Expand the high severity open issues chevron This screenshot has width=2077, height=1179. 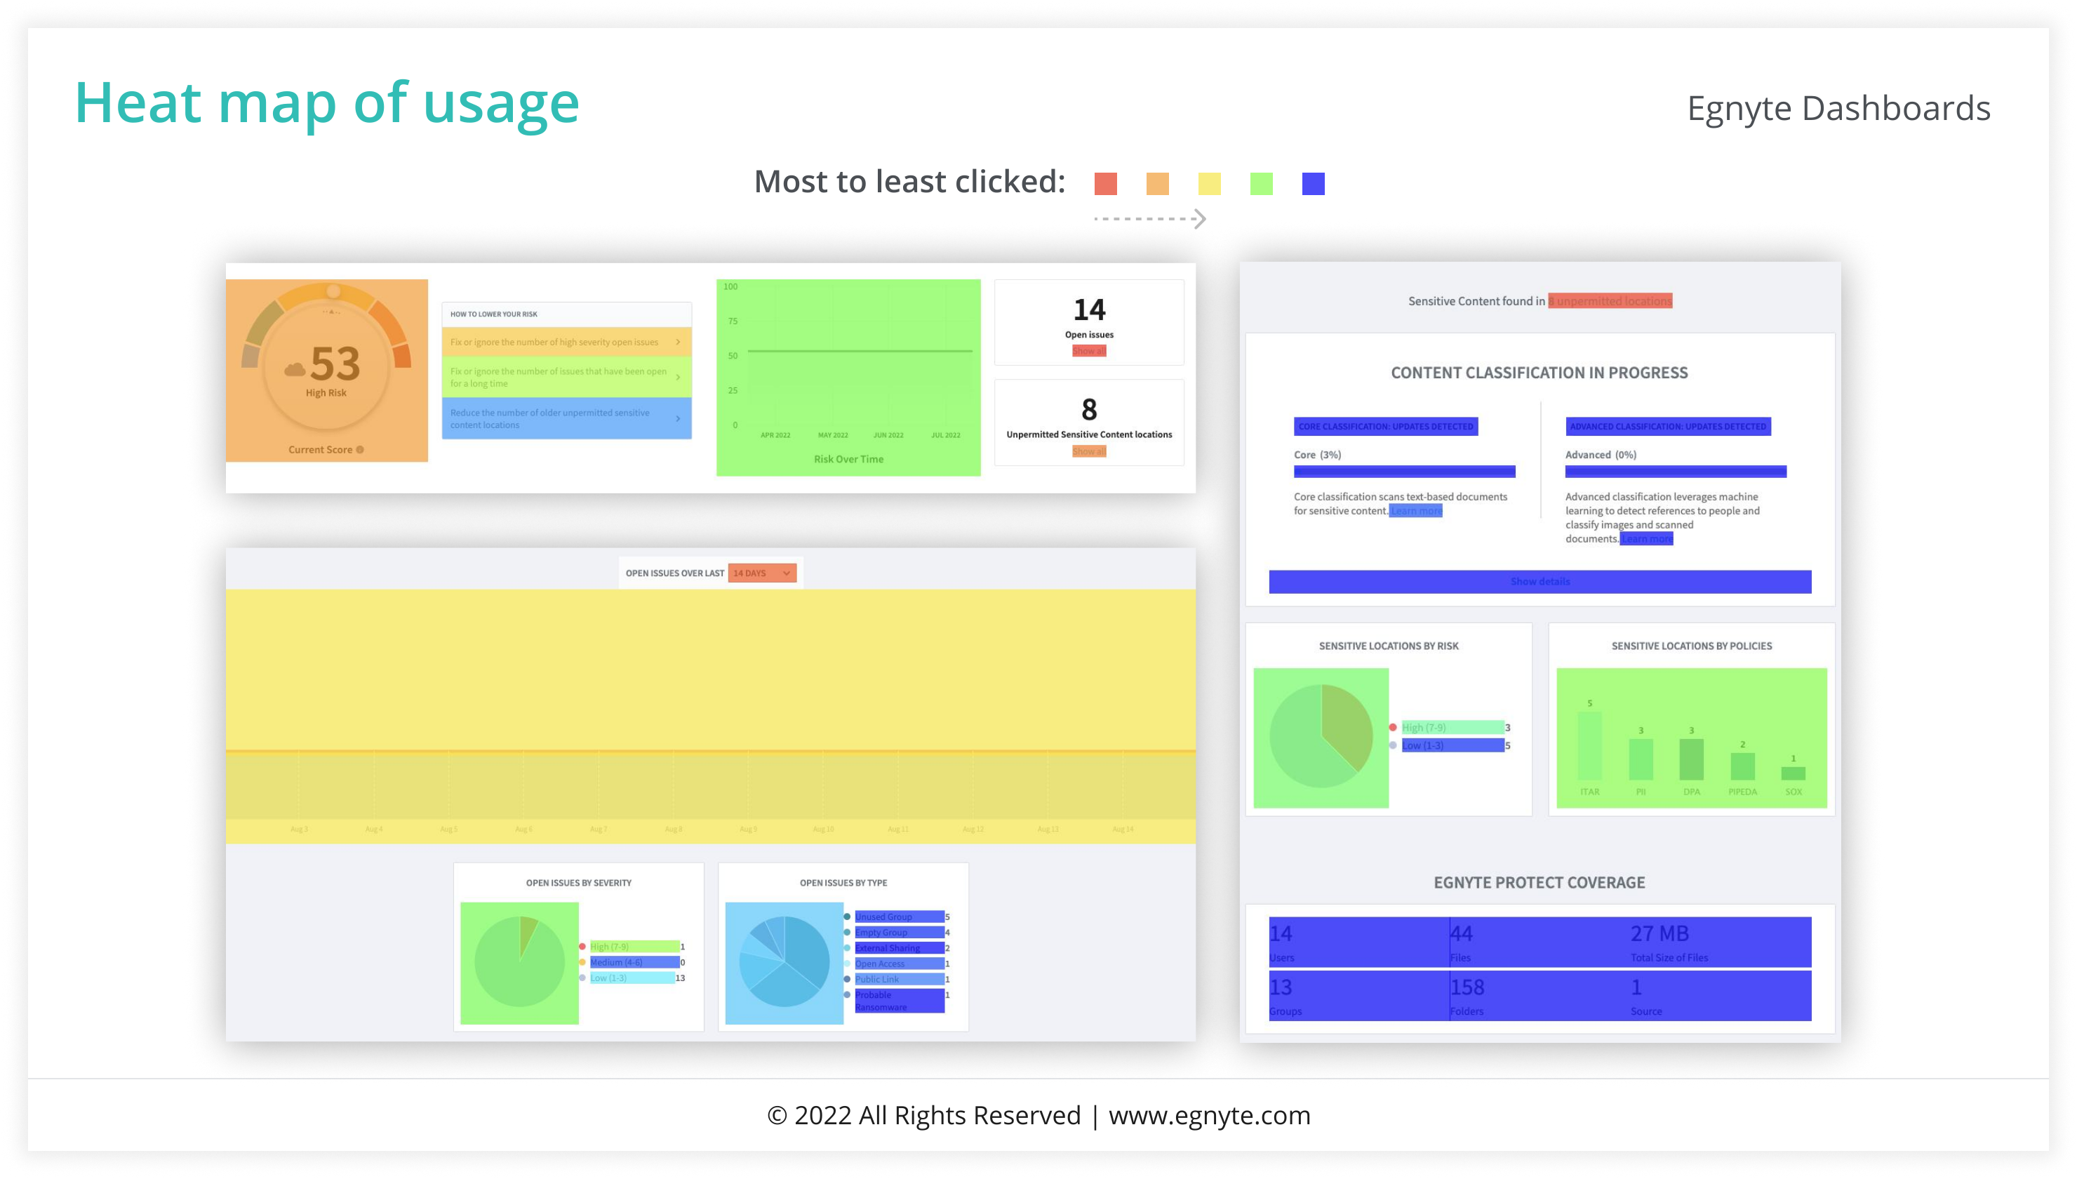678,342
